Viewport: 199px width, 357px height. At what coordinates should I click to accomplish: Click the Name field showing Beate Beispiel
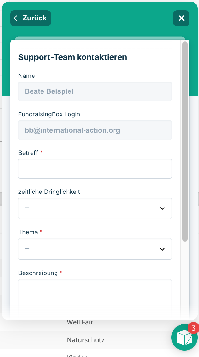[95, 91]
